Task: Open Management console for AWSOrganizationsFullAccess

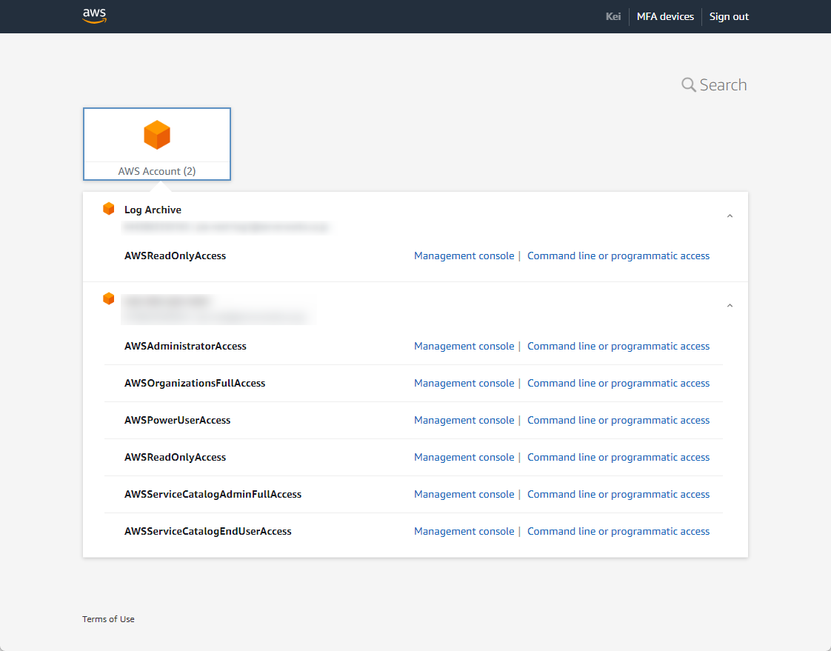Action: (464, 383)
